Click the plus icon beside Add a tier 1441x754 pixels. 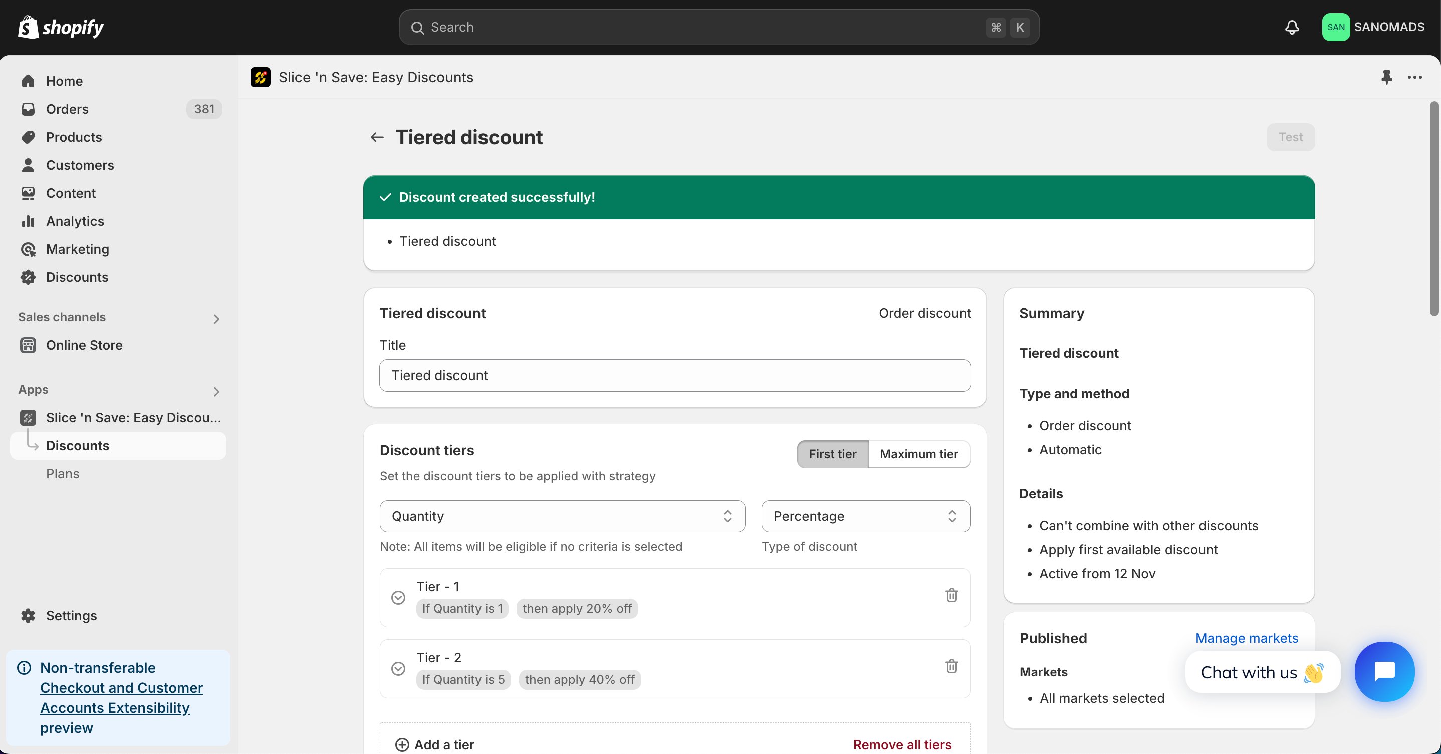pyautogui.click(x=402, y=745)
